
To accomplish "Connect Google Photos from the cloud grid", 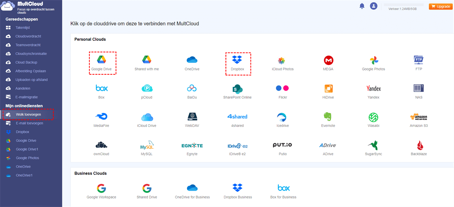I will tap(373, 63).
